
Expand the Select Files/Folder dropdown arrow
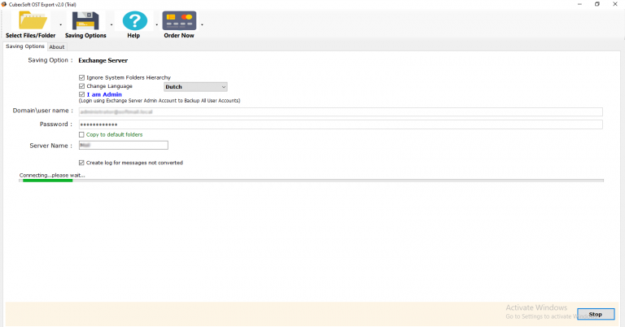[61, 25]
